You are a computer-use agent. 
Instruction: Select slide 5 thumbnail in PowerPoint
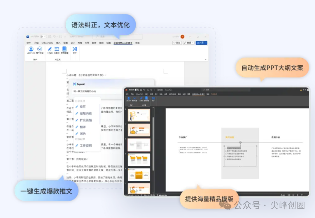coord(139,160)
